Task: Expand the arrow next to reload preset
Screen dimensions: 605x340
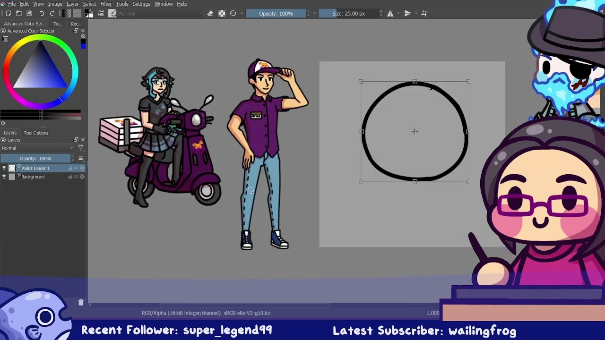Action: [x=242, y=14]
